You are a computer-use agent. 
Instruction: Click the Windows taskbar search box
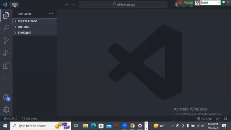point(41,126)
